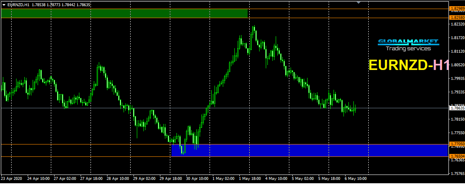465x184 pixels.
Task: Click the orange 1.82580 price label
Action: 457,18
